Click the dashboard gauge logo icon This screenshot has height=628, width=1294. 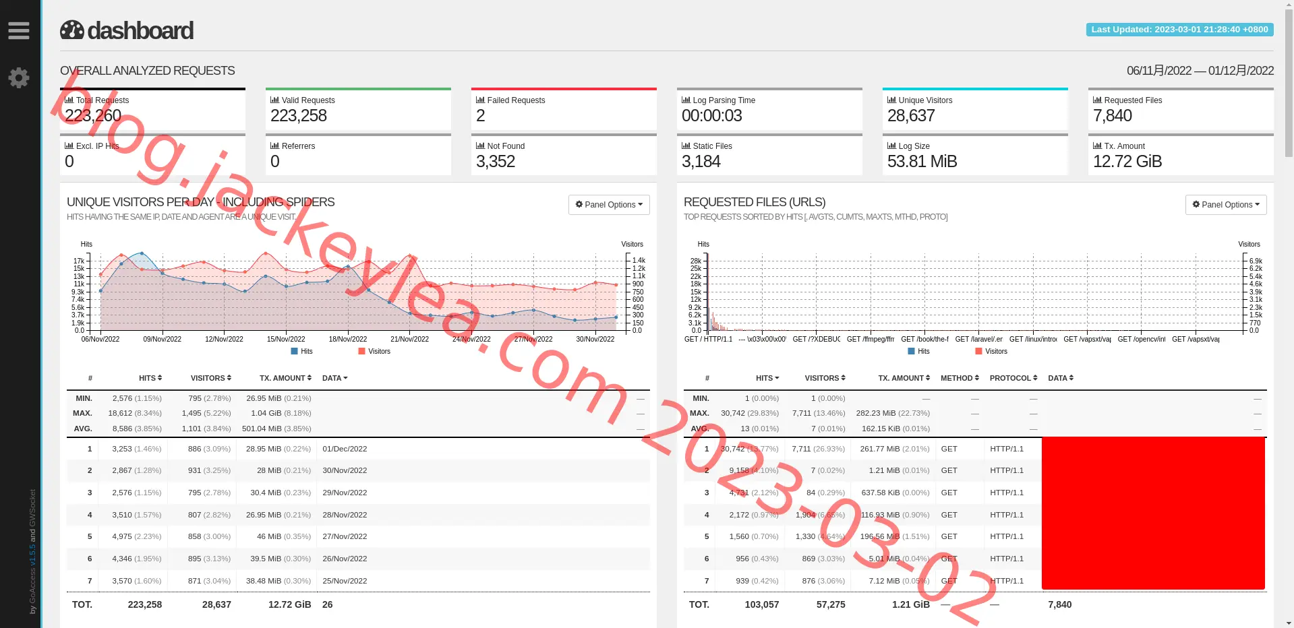click(x=72, y=30)
